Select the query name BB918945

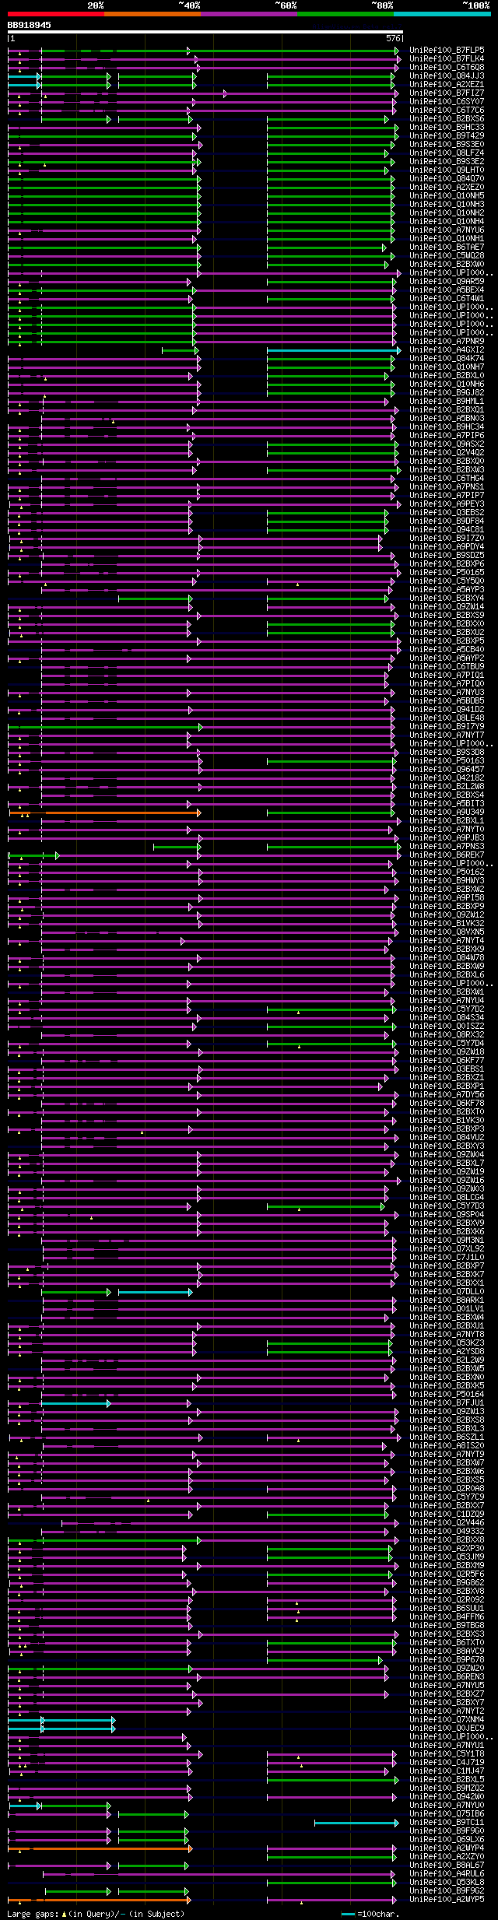point(30,25)
